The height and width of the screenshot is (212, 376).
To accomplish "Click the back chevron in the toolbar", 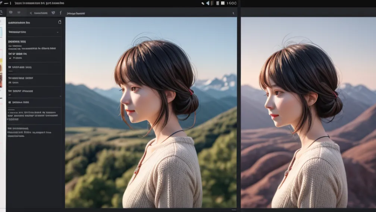I will click(31, 13).
